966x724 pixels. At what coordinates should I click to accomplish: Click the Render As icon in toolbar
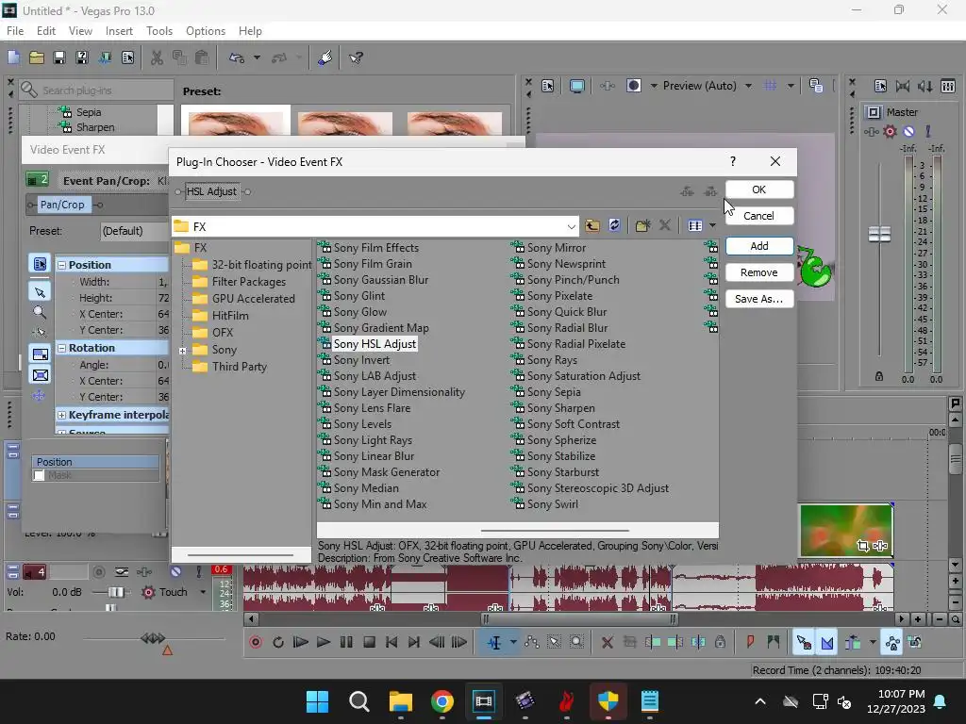[105, 58]
